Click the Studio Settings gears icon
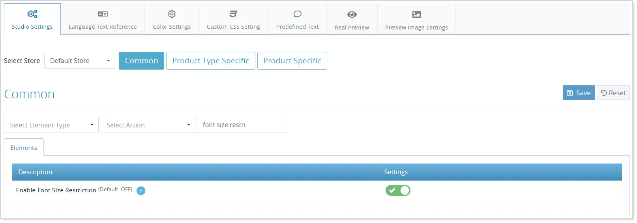This screenshot has width=637, height=223. click(32, 14)
